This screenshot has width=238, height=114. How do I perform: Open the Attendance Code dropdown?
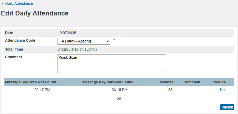[x=84, y=41]
